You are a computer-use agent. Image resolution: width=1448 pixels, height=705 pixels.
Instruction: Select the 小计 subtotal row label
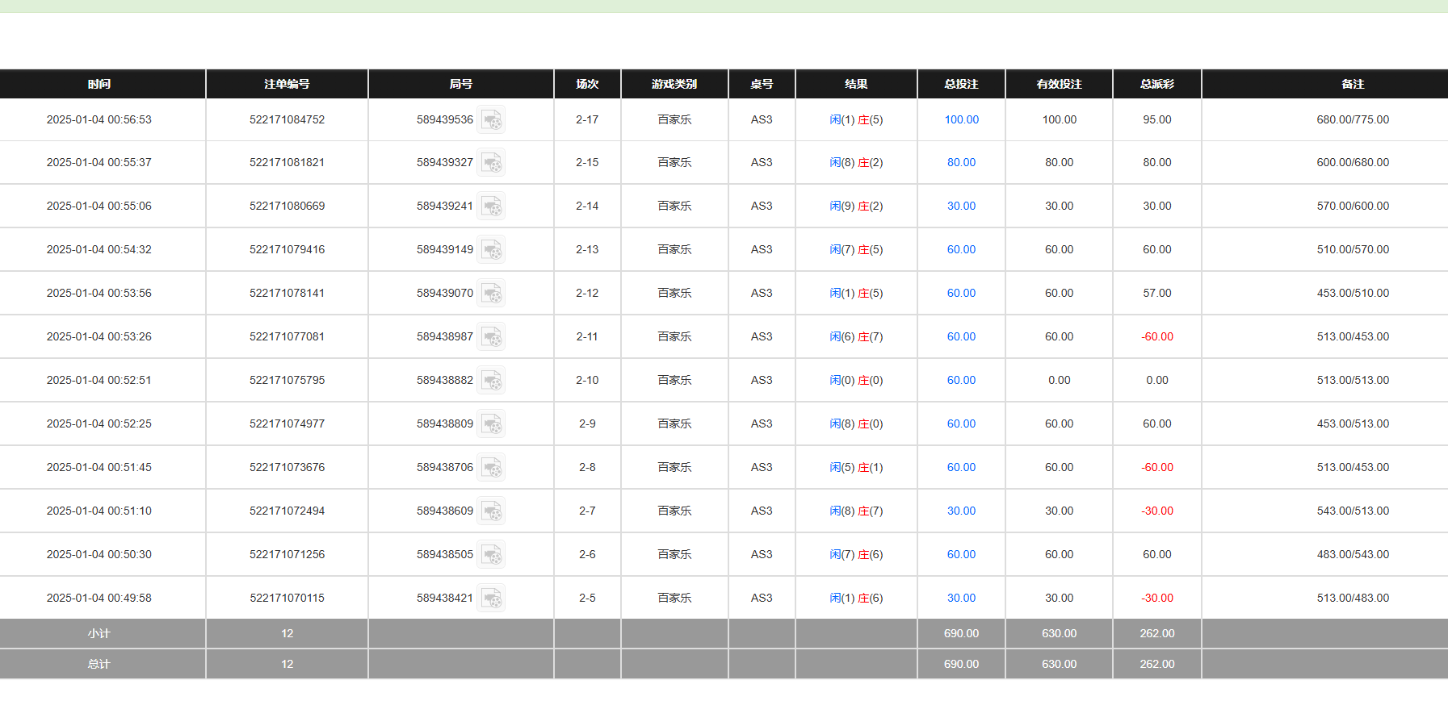click(x=99, y=634)
